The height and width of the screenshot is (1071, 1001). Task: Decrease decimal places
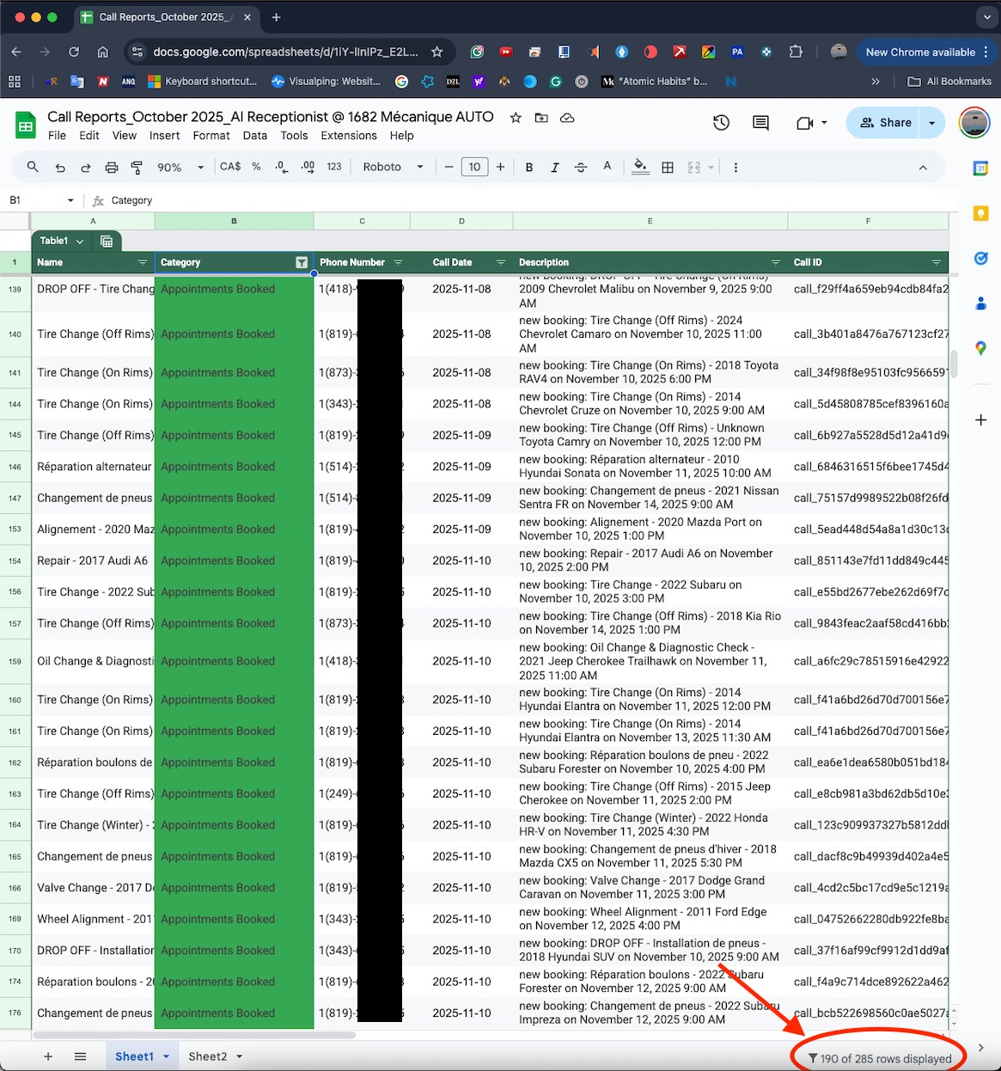(x=281, y=167)
